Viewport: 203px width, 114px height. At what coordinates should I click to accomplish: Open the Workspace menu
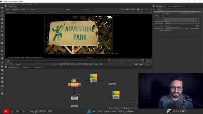12,4
